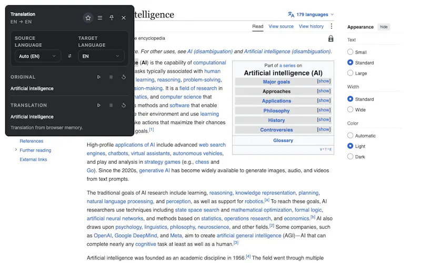Select Light color mode
This screenshot has width=421, height=263.
pyautogui.click(x=350, y=146)
